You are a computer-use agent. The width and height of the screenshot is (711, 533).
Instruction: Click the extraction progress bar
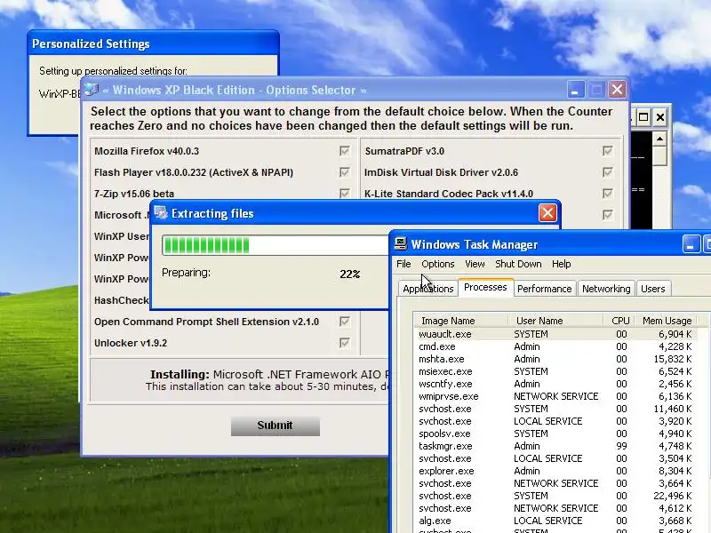[275, 245]
